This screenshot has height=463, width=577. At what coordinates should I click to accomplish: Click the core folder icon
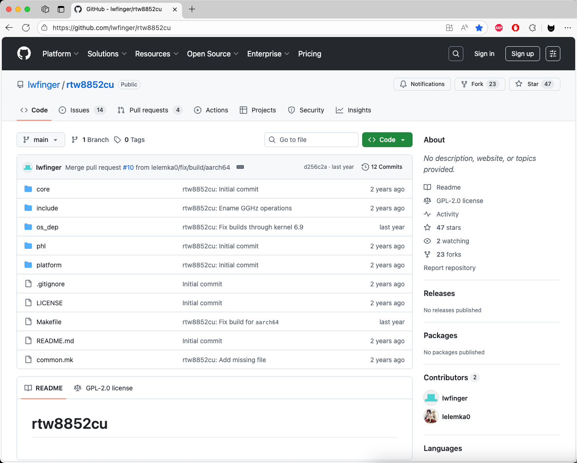28,189
